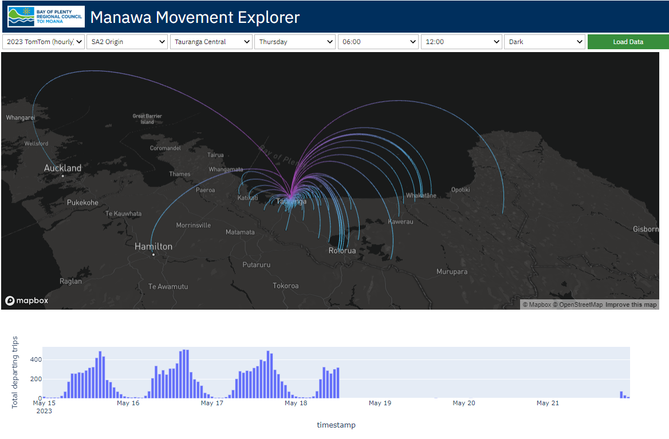Expand the Dark map theme dropdown

545,42
